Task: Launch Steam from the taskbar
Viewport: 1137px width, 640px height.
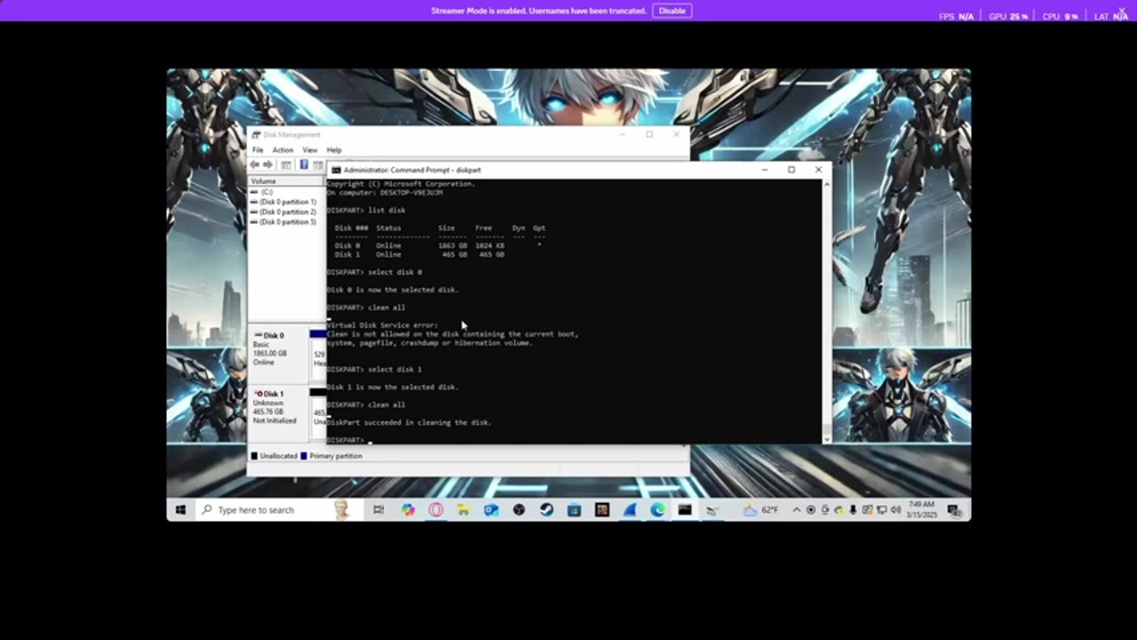Action: pyautogui.click(x=546, y=509)
